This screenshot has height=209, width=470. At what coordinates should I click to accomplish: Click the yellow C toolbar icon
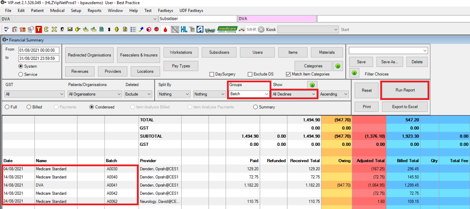pyautogui.click(x=46, y=29)
